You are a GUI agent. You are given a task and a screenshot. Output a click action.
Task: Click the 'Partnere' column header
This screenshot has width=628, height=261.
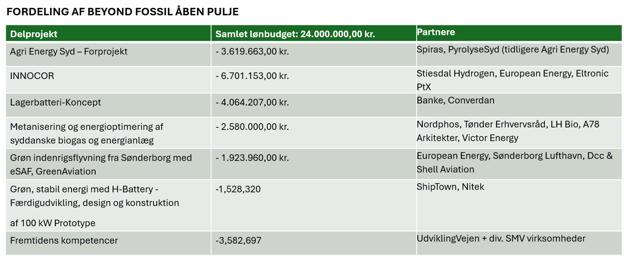click(436, 32)
